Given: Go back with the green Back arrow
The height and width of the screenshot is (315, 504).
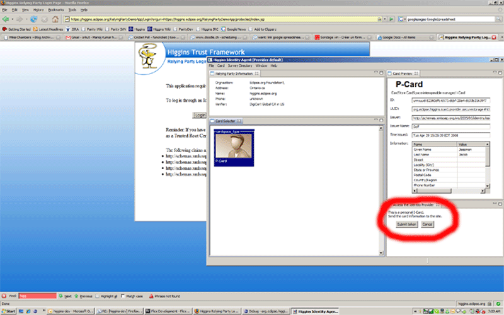Looking at the screenshot, I should [6, 19].
